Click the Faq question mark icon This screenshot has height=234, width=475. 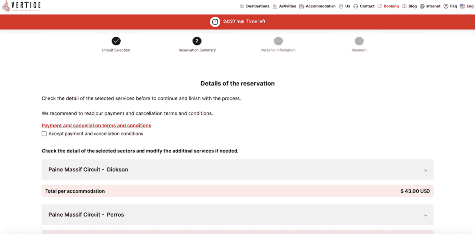[x=446, y=6]
